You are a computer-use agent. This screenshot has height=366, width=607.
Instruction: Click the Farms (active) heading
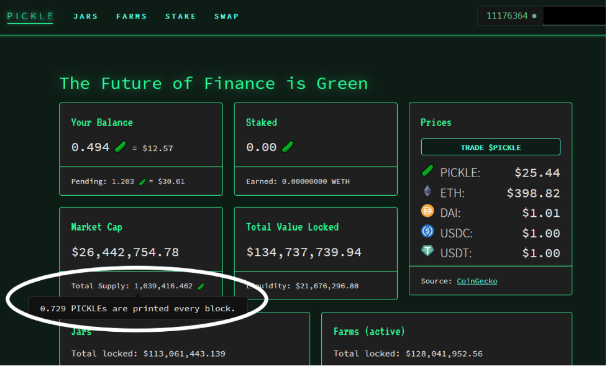click(x=369, y=332)
